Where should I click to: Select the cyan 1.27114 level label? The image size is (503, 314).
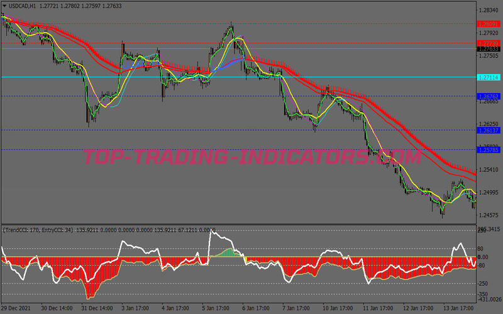click(x=489, y=77)
